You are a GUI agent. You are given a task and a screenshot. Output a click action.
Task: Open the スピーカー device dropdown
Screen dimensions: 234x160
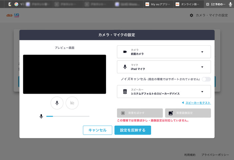[x=164, y=92]
